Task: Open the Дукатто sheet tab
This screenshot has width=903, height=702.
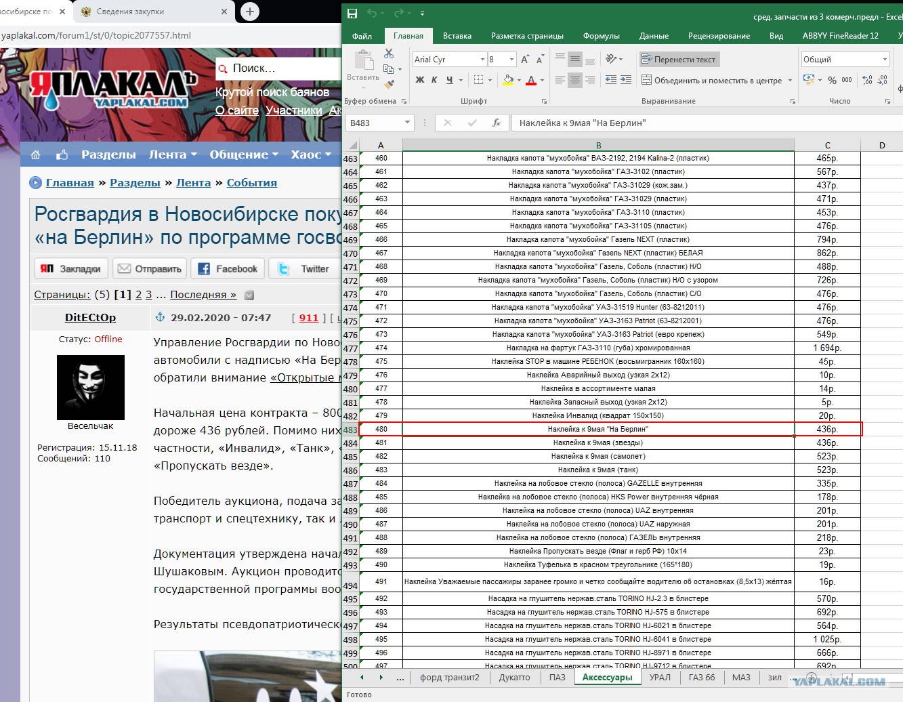Action: click(x=514, y=677)
